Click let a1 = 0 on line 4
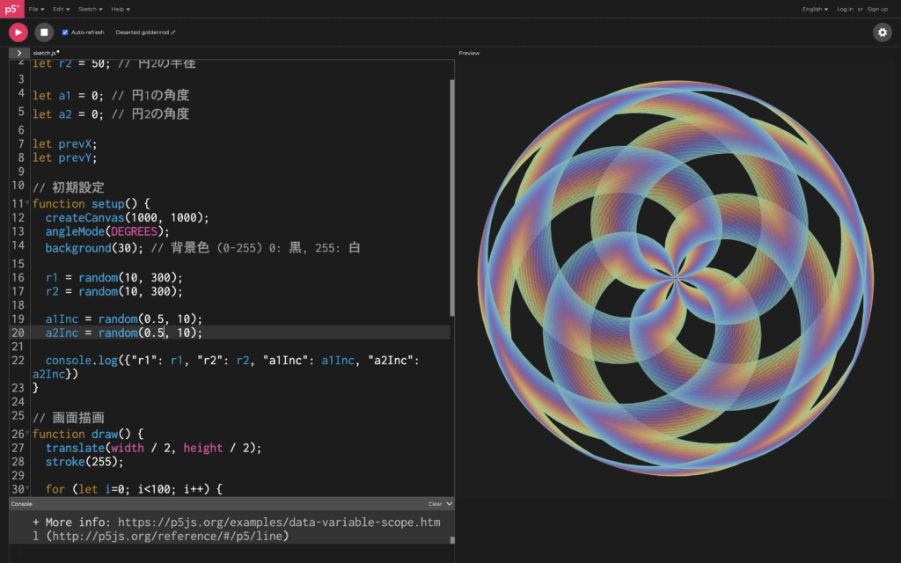 click(x=68, y=96)
